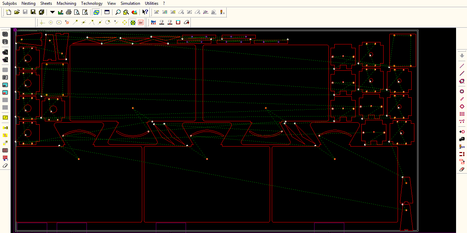Select the red diagonal line tool

(x=462, y=73)
